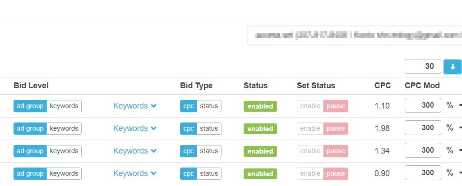Expand Keywords chevron in first row
The height and width of the screenshot is (186, 462).
pos(153,106)
